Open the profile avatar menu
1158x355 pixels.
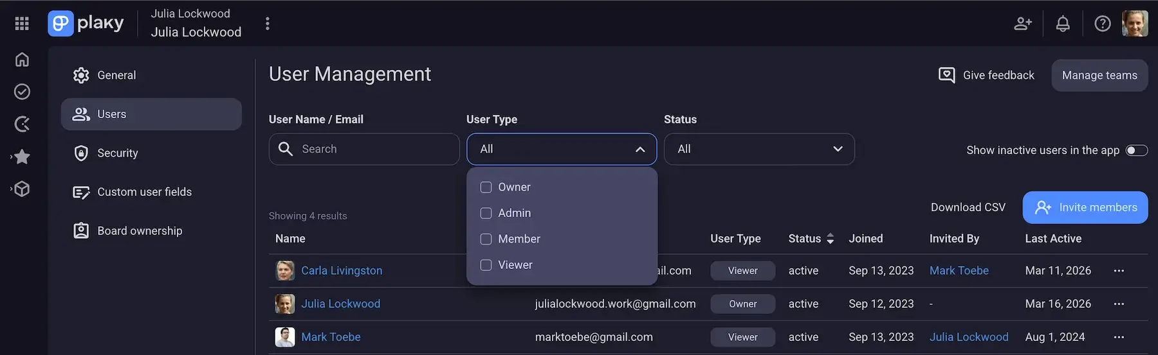(1135, 24)
